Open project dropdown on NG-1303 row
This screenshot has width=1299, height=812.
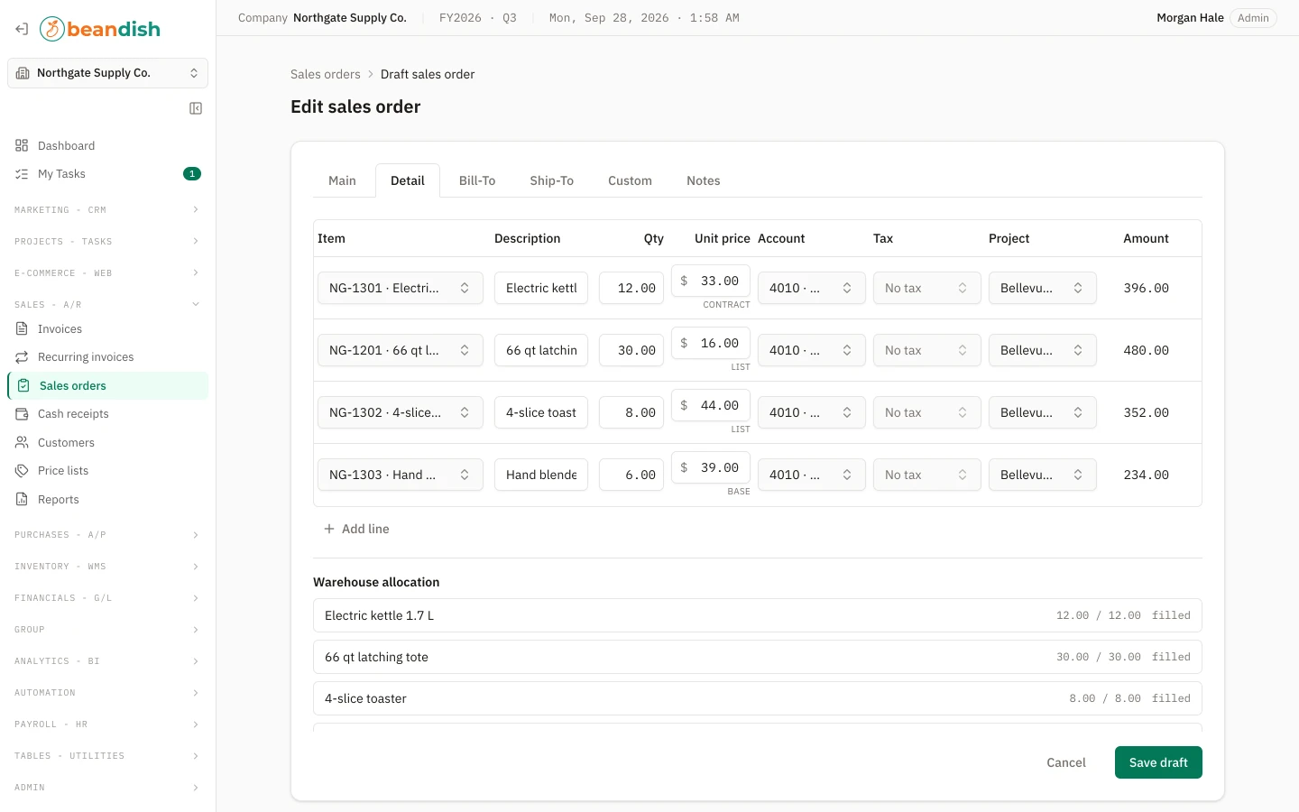(1043, 475)
